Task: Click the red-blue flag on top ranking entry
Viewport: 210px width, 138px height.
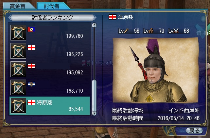Action: click(x=31, y=29)
